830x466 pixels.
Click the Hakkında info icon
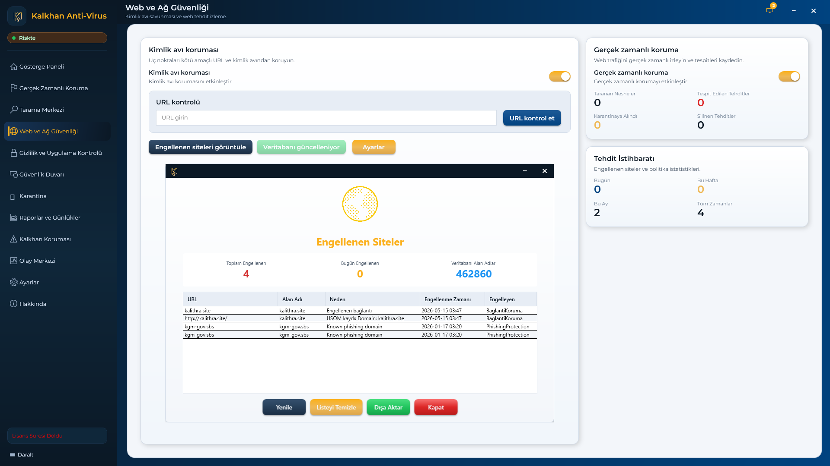tap(14, 304)
